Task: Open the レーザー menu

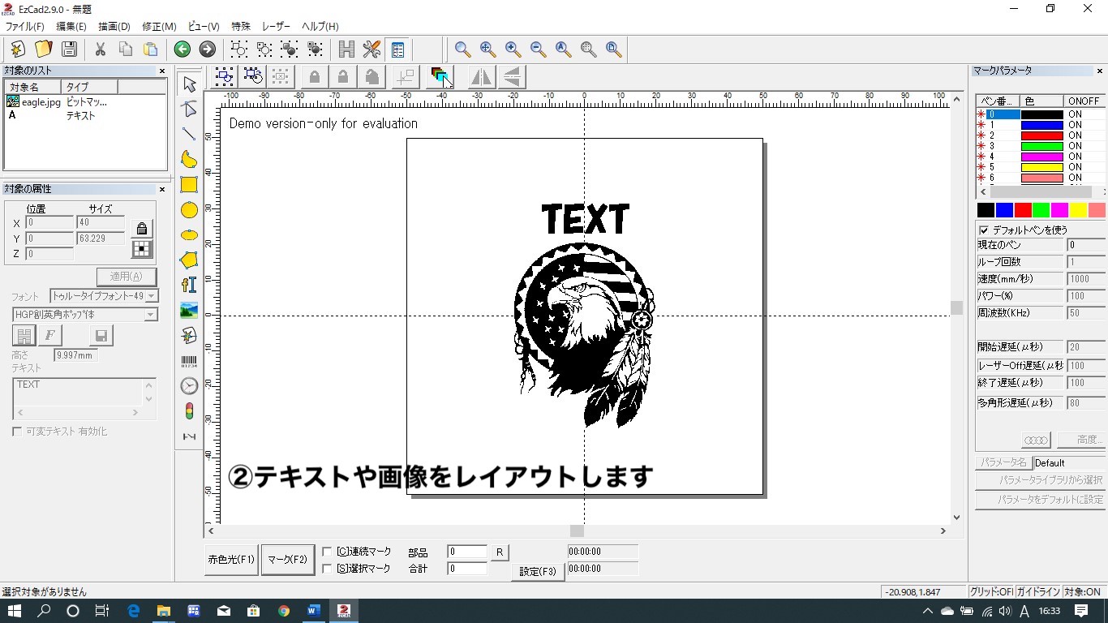Action: pos(276,27)
